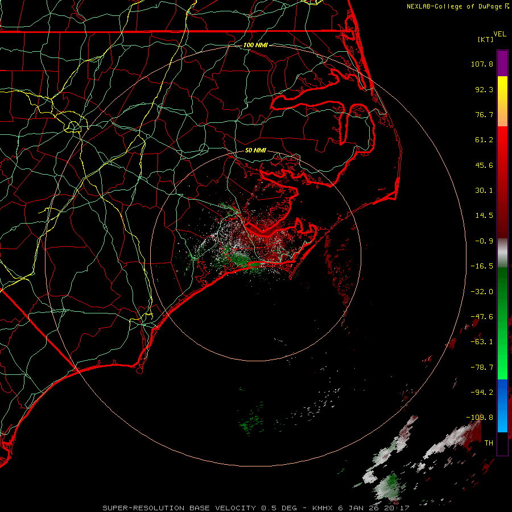Click the TH legend label

[x=489, y=443]
